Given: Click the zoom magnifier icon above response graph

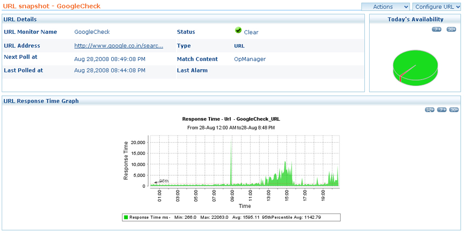Looking at the screenshot, I should pyautogui.click(x=430, y=110).
